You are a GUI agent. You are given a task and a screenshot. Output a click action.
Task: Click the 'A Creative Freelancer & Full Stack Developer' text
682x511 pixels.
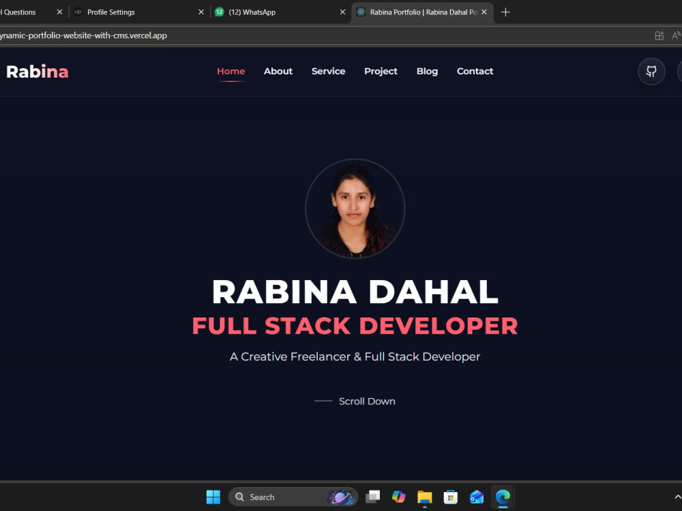coord(355,357)
